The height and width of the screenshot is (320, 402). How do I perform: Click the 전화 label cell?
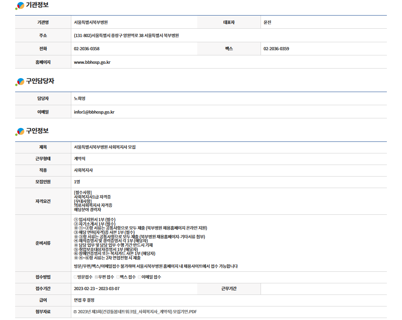43,49
